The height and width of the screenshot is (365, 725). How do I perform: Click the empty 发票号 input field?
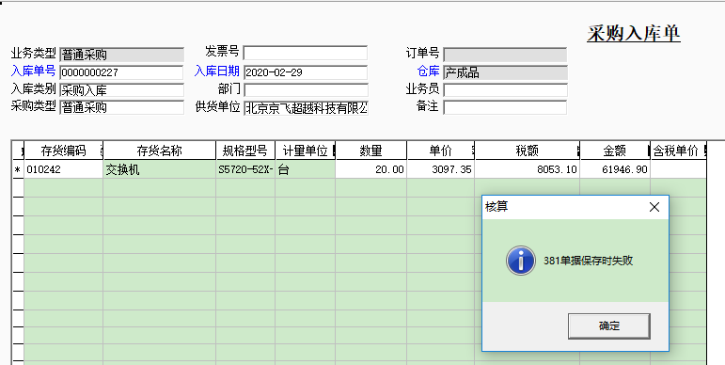(306, 53)
